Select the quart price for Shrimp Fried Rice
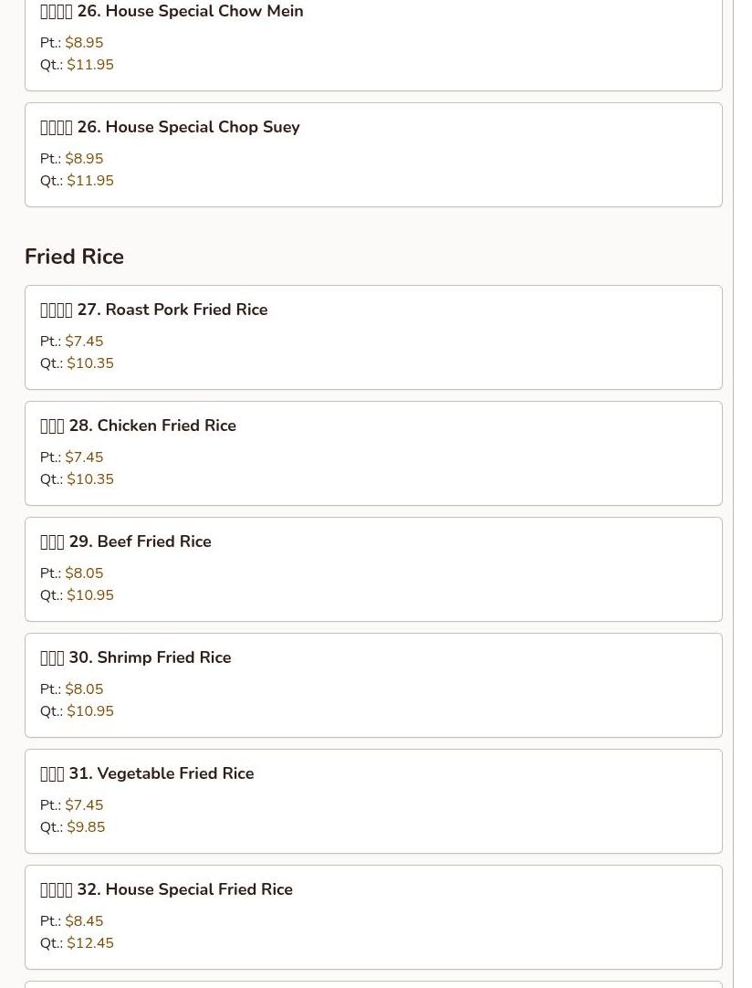 pyautogui.click(x=90, y=711)
